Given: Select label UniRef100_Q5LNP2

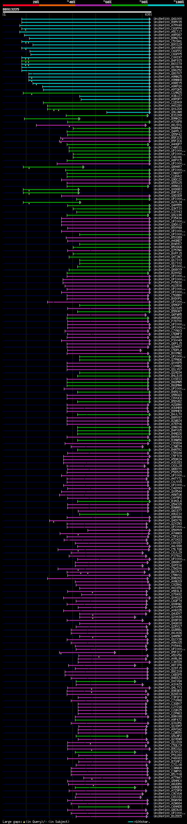Looking at the screenshot, I should pos(168,736).
